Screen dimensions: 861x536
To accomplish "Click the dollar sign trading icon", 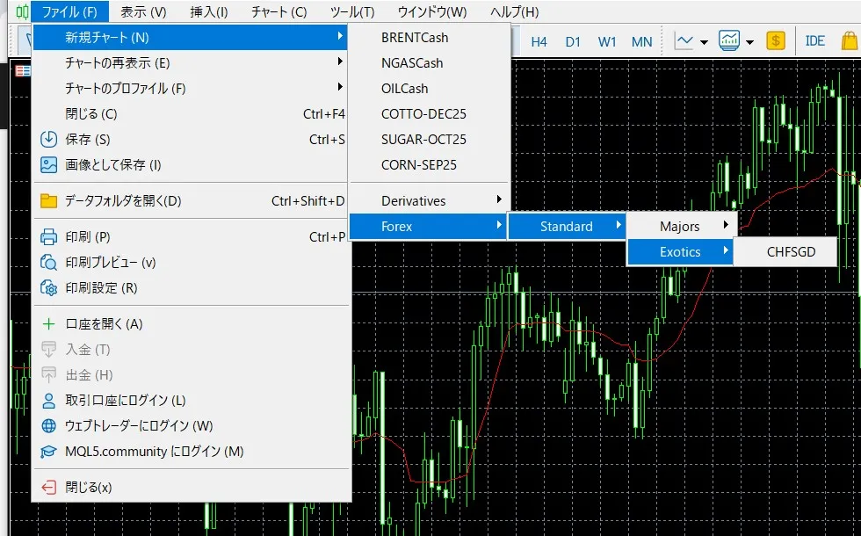I will point(775,41).
